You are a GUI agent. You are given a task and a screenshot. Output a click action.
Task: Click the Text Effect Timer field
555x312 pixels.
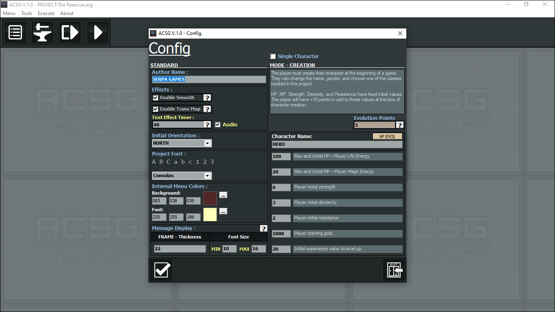point(178,125)
